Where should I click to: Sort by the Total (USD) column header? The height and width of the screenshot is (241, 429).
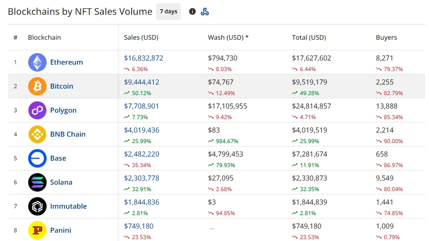(309, 37)
